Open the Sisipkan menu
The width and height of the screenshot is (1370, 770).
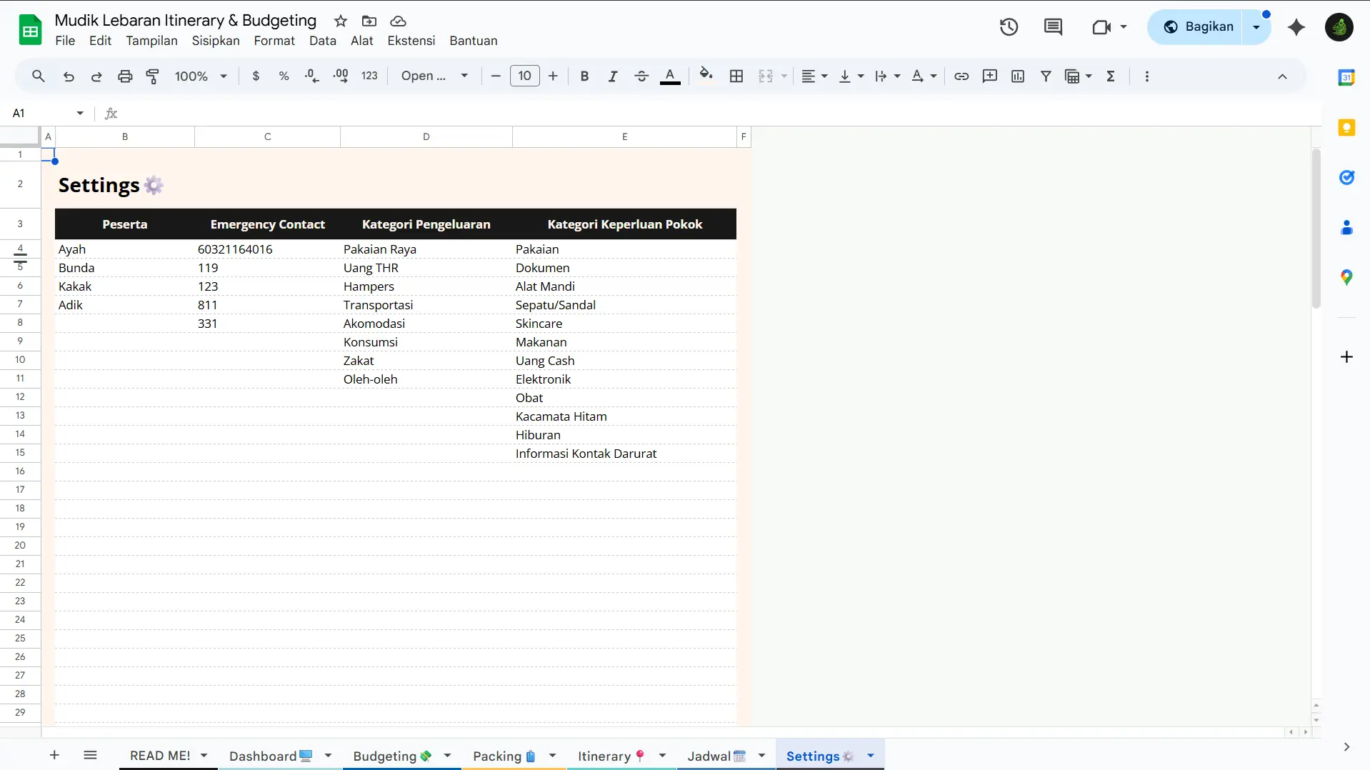[x=215, y=41]
